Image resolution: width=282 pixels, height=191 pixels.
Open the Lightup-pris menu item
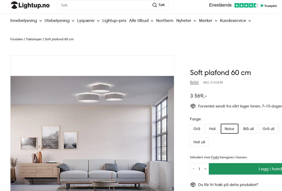click(x=114, y=21)
